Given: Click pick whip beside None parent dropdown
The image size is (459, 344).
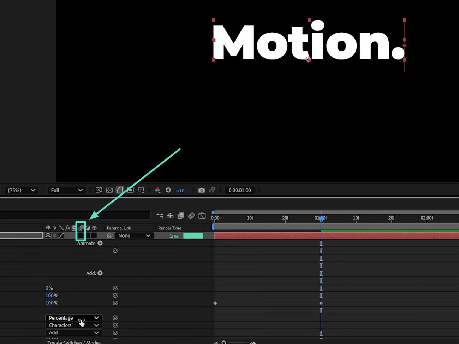Looking at the screenshot, I should click(110, 235).
